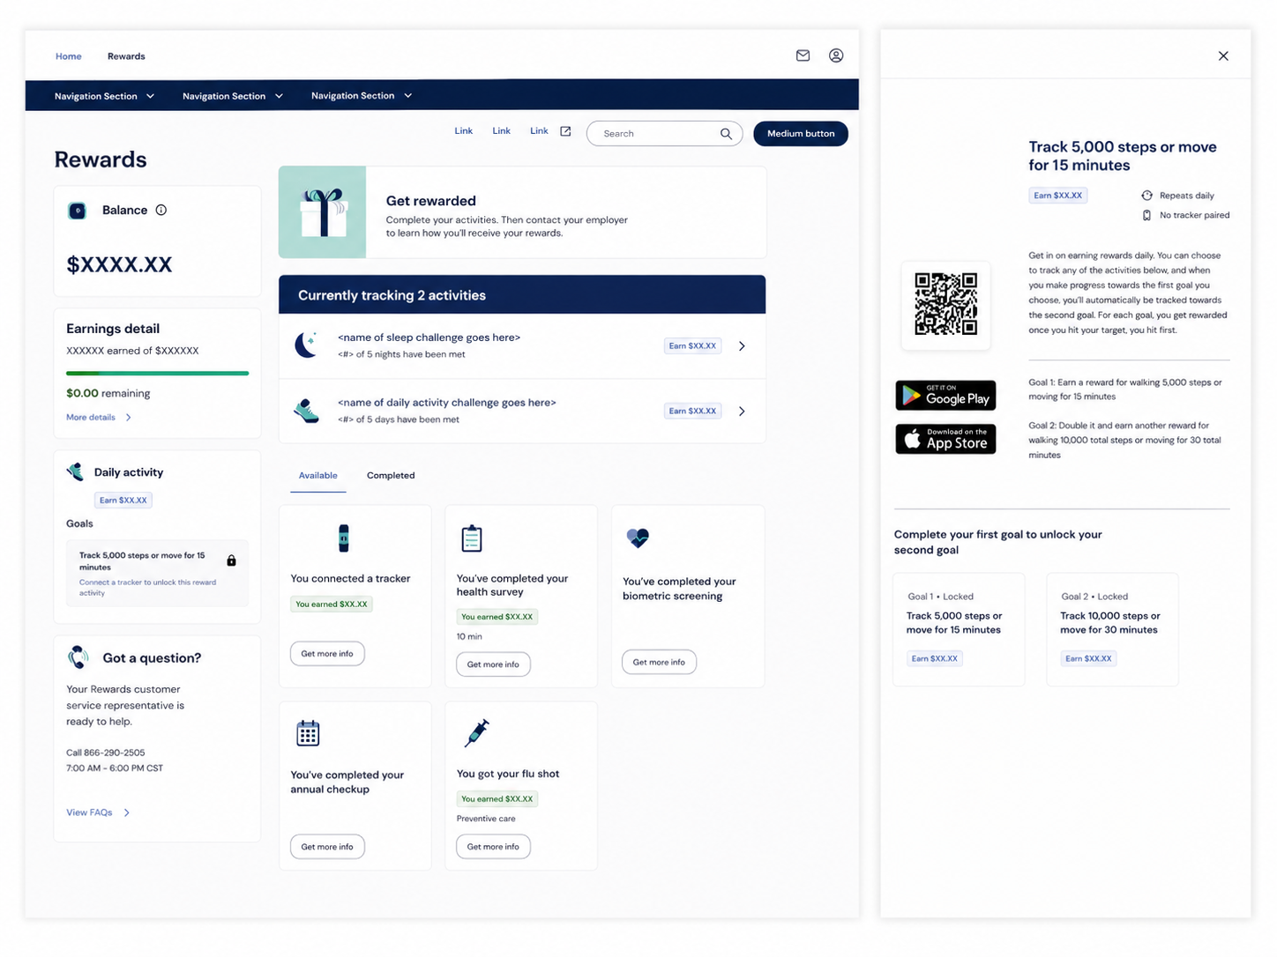
Task: Click the Earn badge under the panel title
Action: [1057, 196]
